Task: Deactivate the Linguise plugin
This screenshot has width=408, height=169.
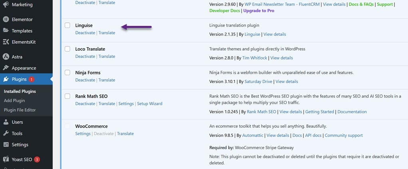Action: (x=85, y=33)
